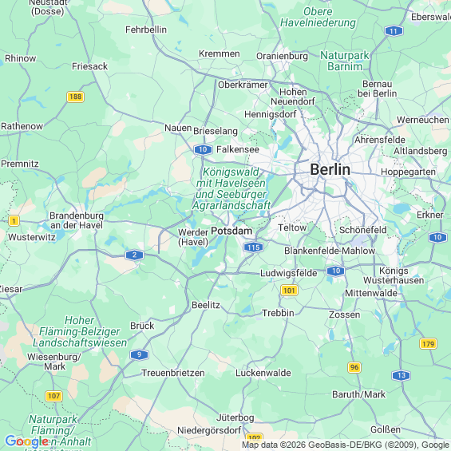Click the yellow 107 road shield
451x451 pixels.
click(53, 396)
